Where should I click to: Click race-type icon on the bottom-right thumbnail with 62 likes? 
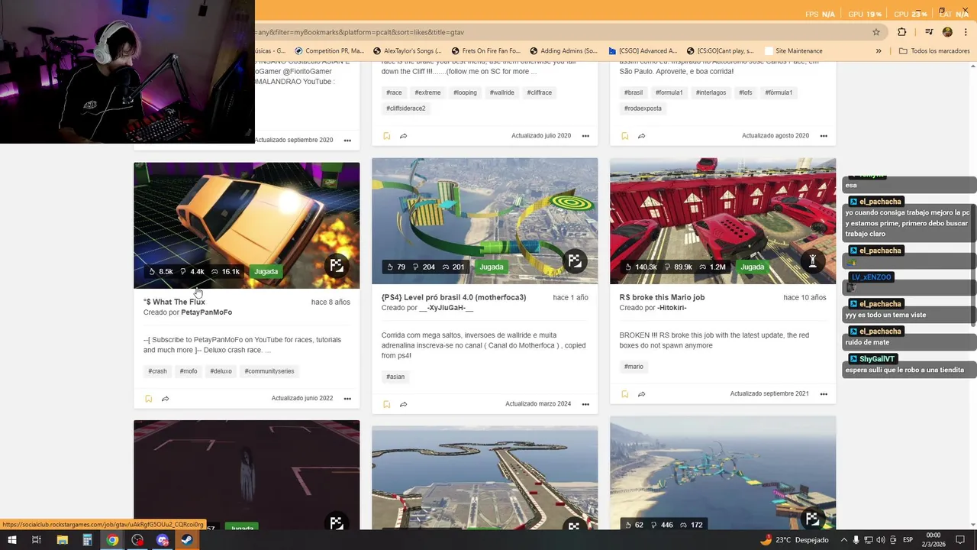(813, 519)
